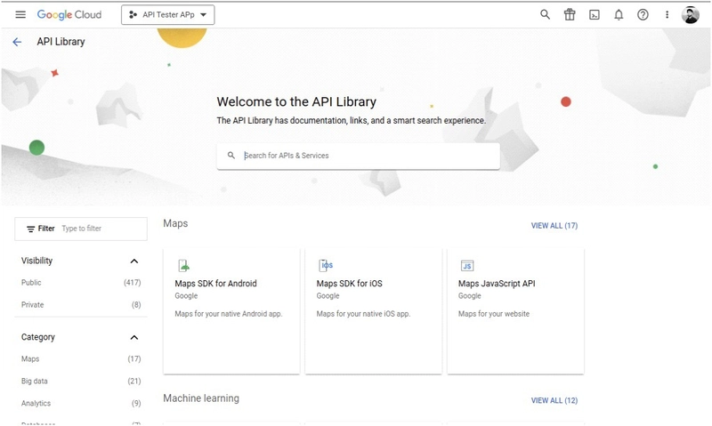View all 12 Machine learning APIs
Image resolution: width=712 pixels, height=426 pixels.
click(554, 400)
